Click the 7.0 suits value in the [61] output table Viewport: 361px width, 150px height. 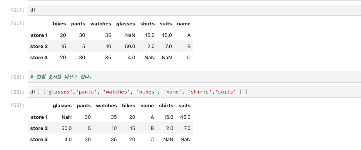coord(168,47)
